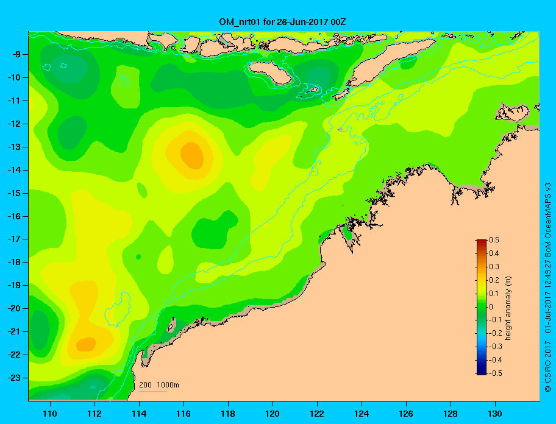Click longitude axis label "114"
The height and width of the screenshot is (424, 556).
140,414
